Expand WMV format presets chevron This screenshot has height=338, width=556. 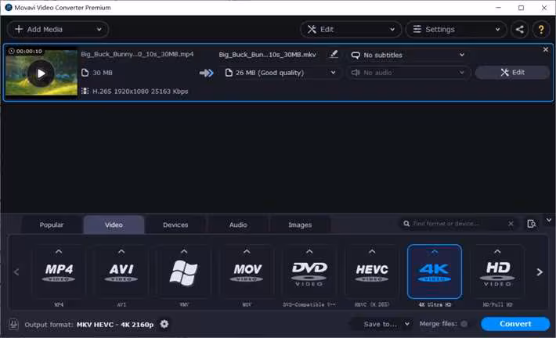pyautogui.click(x=184, y=252)
